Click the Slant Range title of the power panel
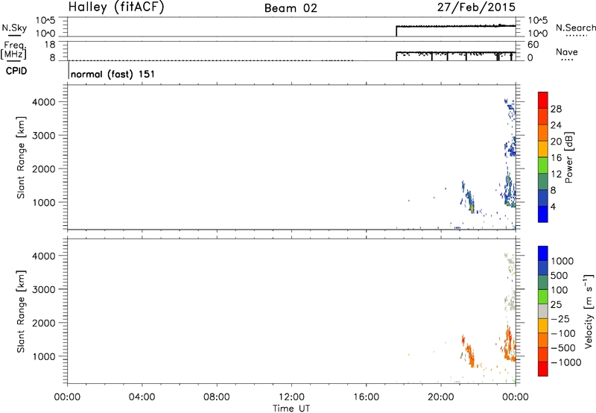This screenshot has height=413, width=596. pos(21,157)
